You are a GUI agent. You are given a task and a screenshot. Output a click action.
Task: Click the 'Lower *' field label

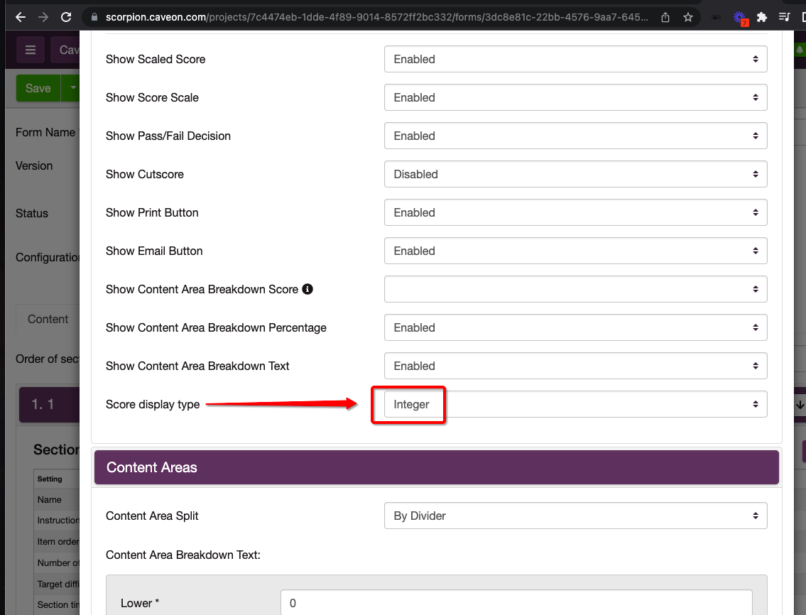[140, 603]
